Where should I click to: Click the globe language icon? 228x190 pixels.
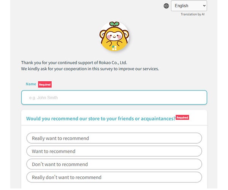(x=166, y=6)
